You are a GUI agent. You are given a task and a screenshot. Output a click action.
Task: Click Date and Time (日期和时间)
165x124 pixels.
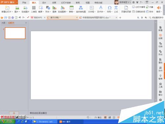(x=139, y=12)
